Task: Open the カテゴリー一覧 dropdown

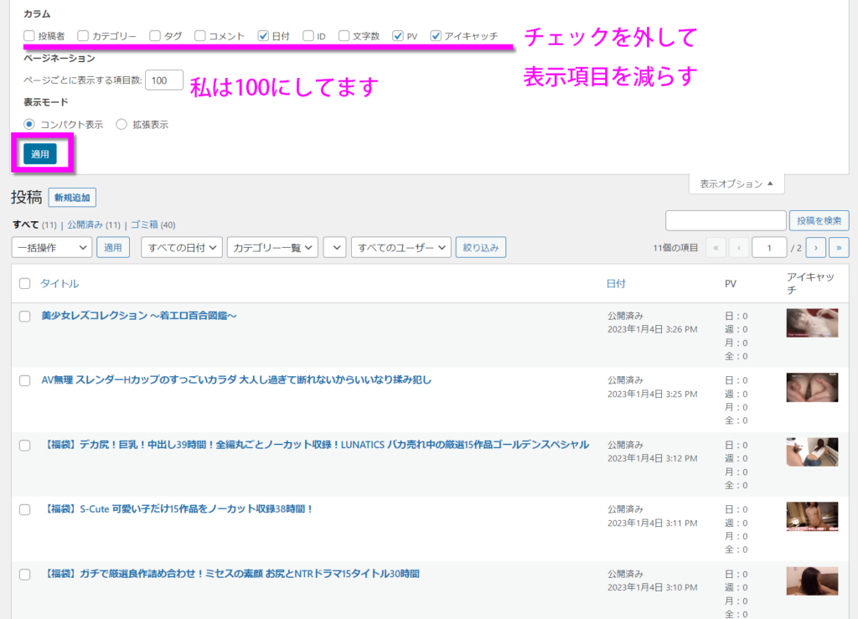Action: 272,247
